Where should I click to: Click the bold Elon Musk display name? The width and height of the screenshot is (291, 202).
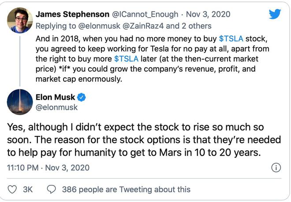point(57,97)
